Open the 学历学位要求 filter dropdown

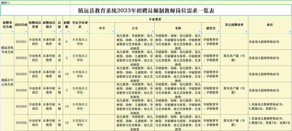click(x=87, y=32)
